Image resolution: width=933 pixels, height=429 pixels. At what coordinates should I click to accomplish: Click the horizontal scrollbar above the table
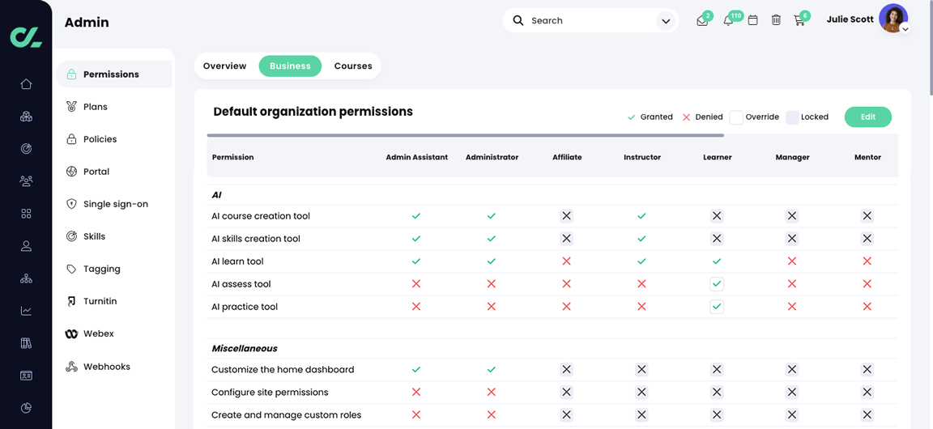[466, 136]
